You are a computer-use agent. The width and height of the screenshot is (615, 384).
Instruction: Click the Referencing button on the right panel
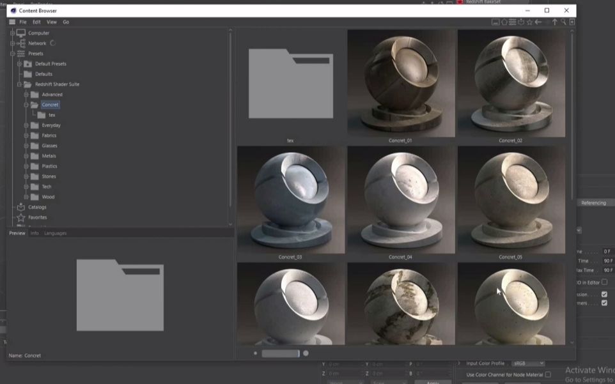point(593,203)
